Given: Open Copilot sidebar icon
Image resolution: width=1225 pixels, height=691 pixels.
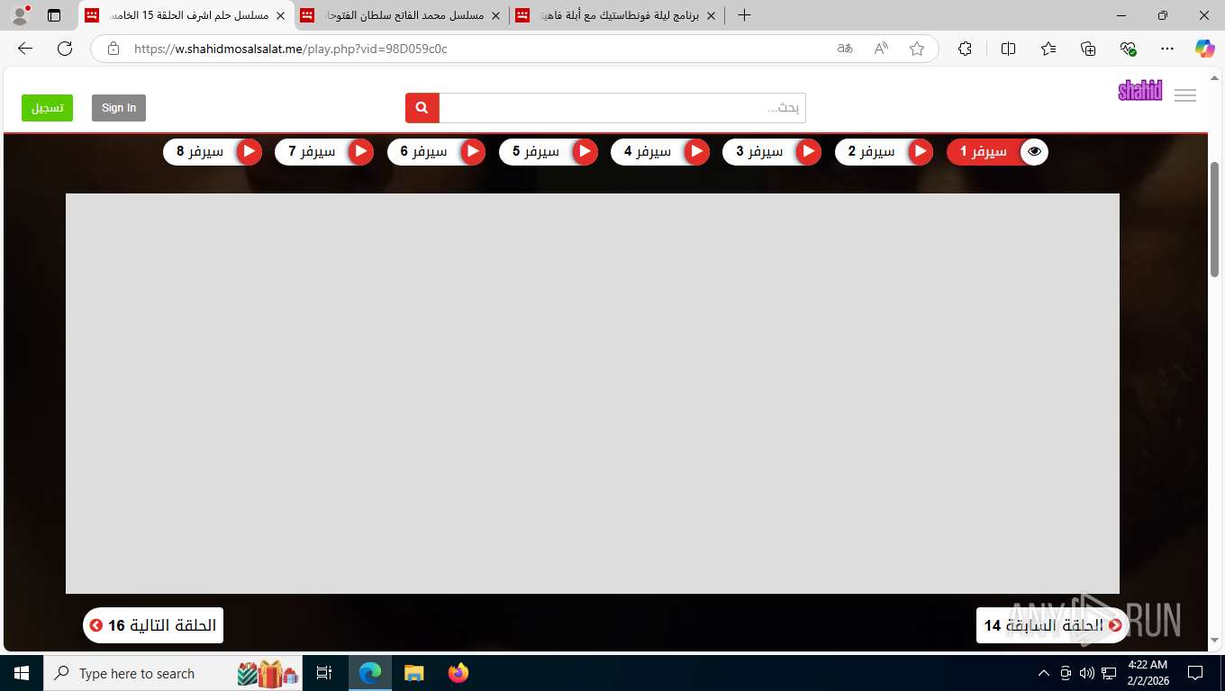Looking at the screenshot, I should point(1205,49).
